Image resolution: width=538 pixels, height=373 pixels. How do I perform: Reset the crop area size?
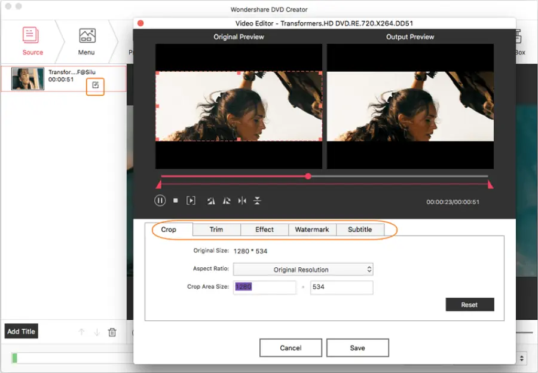469,304
